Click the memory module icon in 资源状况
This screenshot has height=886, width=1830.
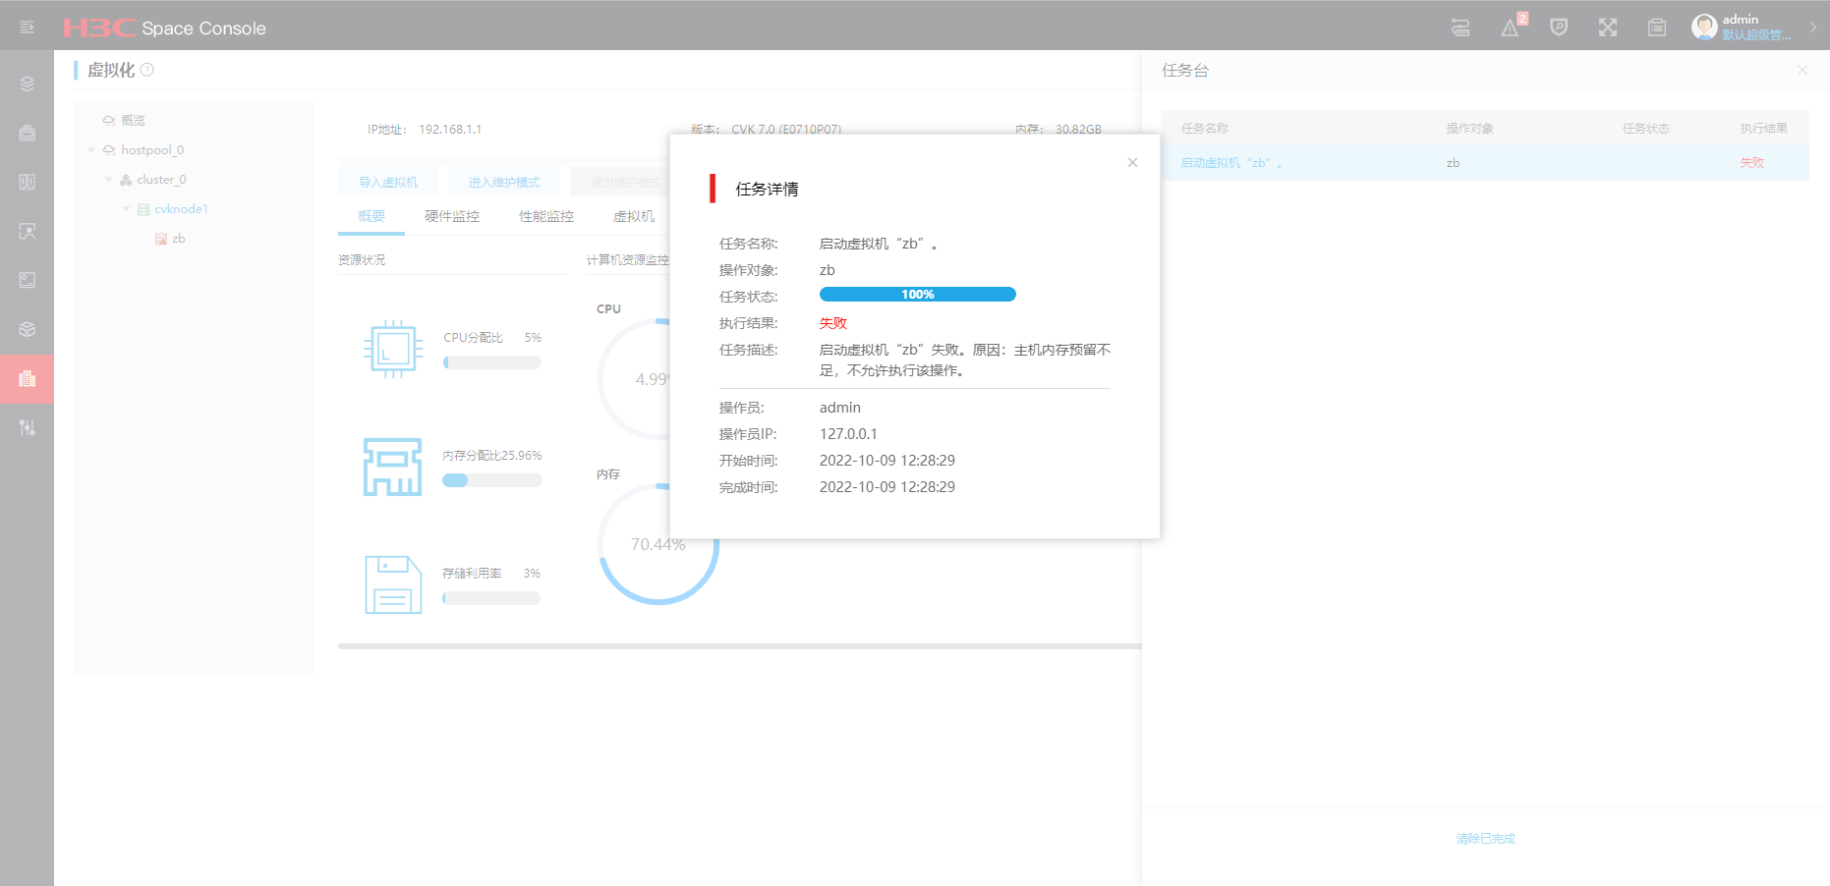point(393,467)
